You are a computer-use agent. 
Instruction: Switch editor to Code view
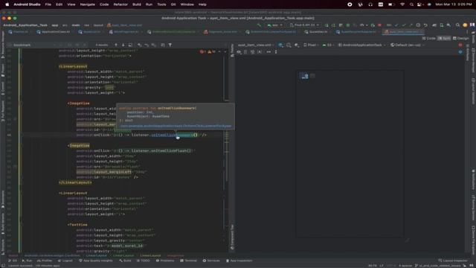coord(428,38)
